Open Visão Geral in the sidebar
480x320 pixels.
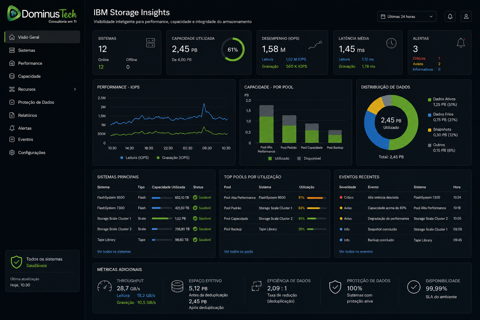[x=42, y=37]
